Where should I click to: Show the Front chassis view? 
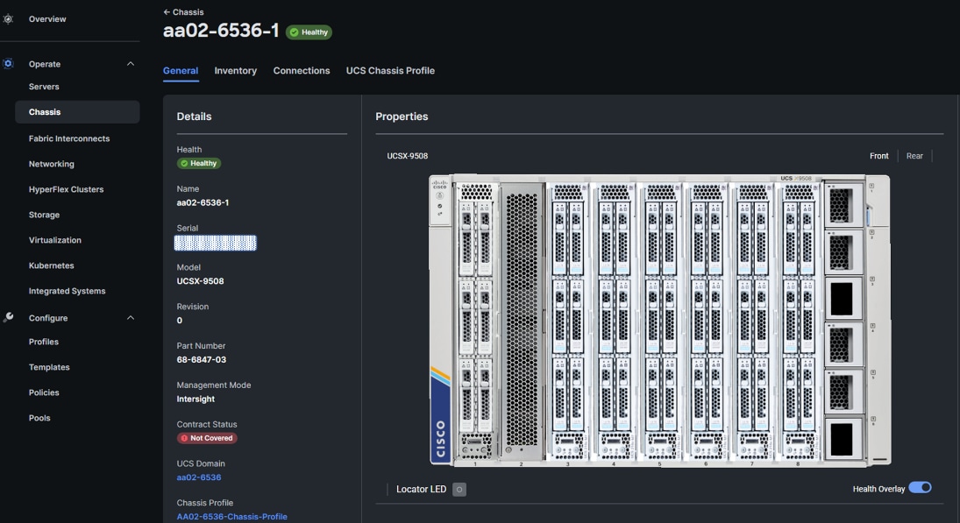[879, 156]
